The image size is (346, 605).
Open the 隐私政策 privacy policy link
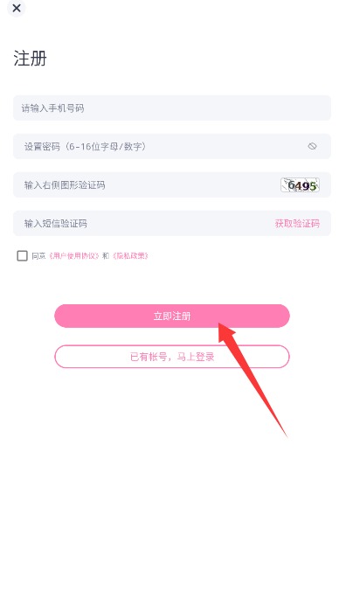pos(130,256)
